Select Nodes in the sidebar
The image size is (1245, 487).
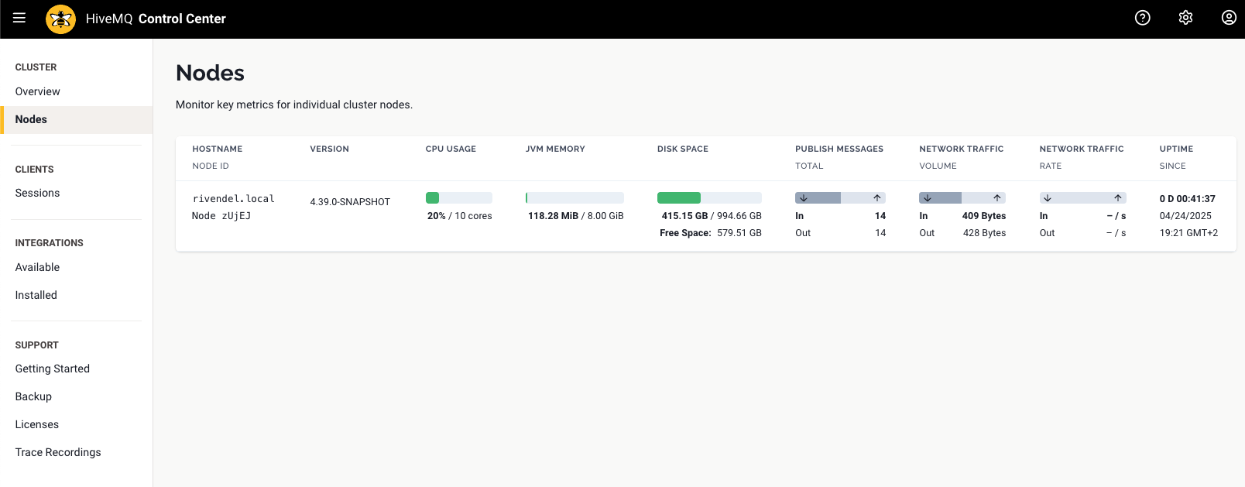(x=77, y=119)
